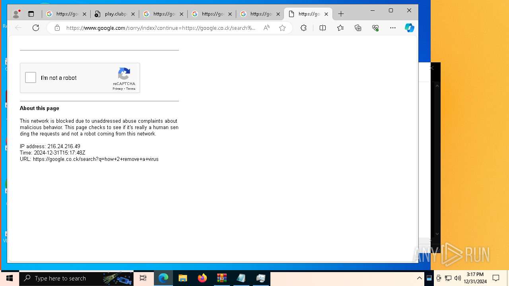Close the fifth Google tab
The width and height of the screenshot is (509, 286).
278,14
